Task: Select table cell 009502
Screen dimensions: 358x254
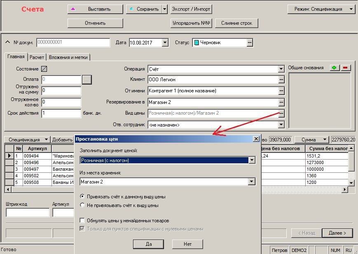Action: click(x=37, y=176)
